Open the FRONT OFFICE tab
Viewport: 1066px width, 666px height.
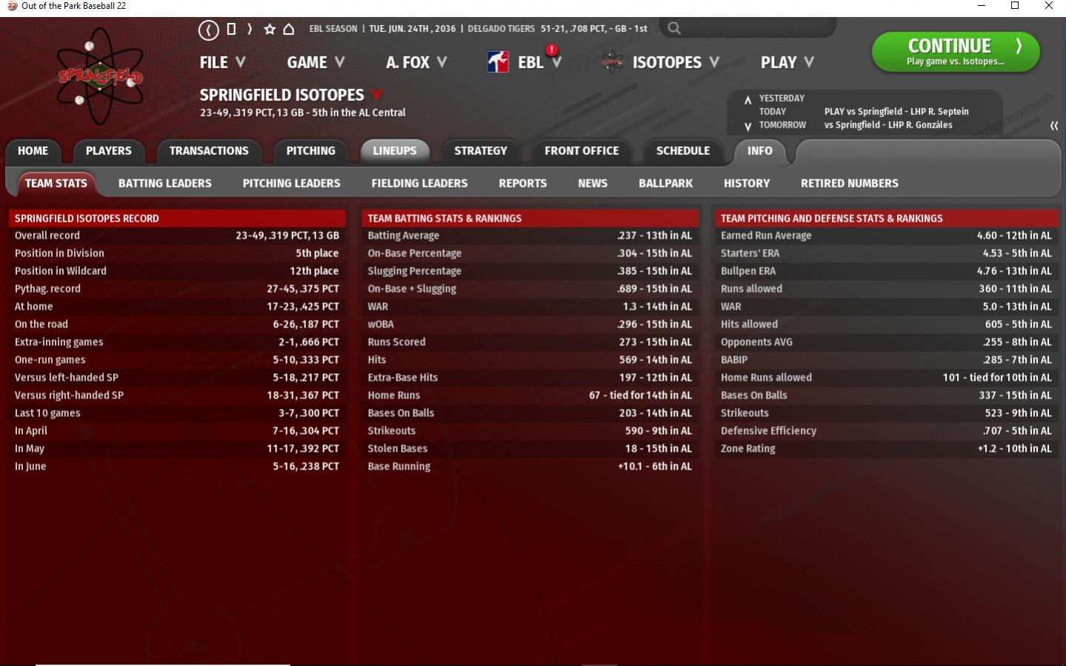[x=582, y=151]
